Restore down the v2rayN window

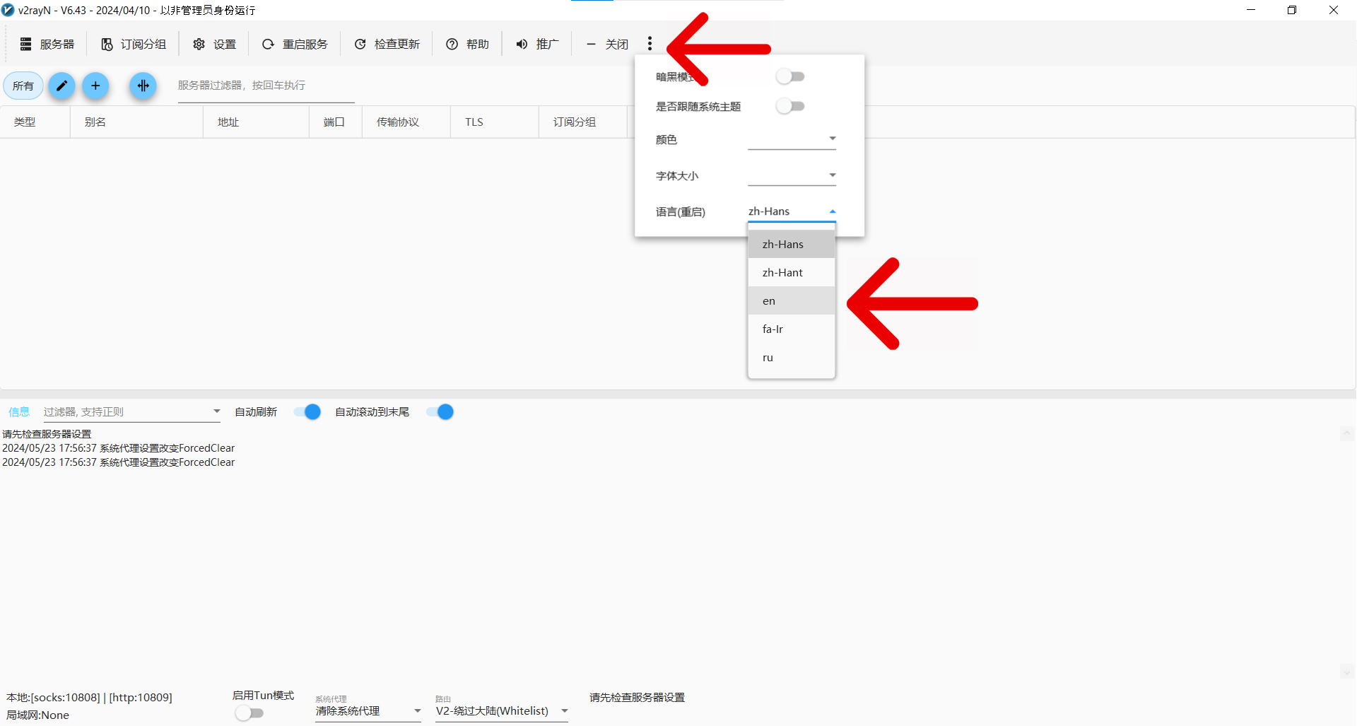pyautogui.click(x=1291, y=10)
